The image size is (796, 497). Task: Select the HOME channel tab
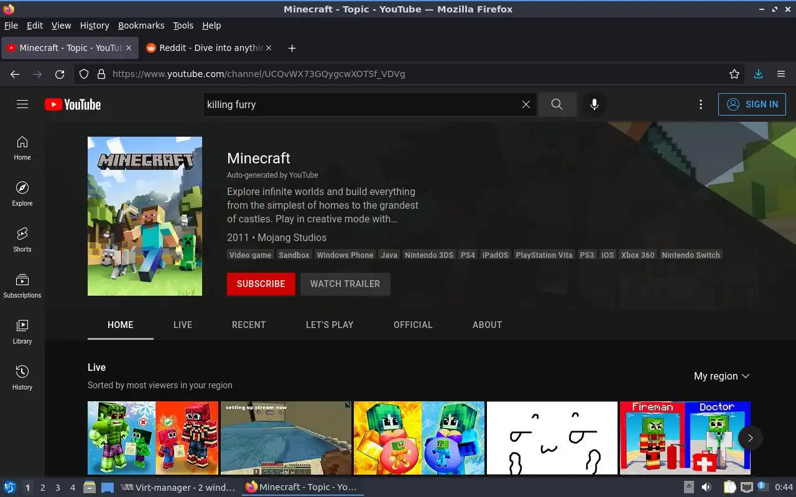(x=121, y=325)
